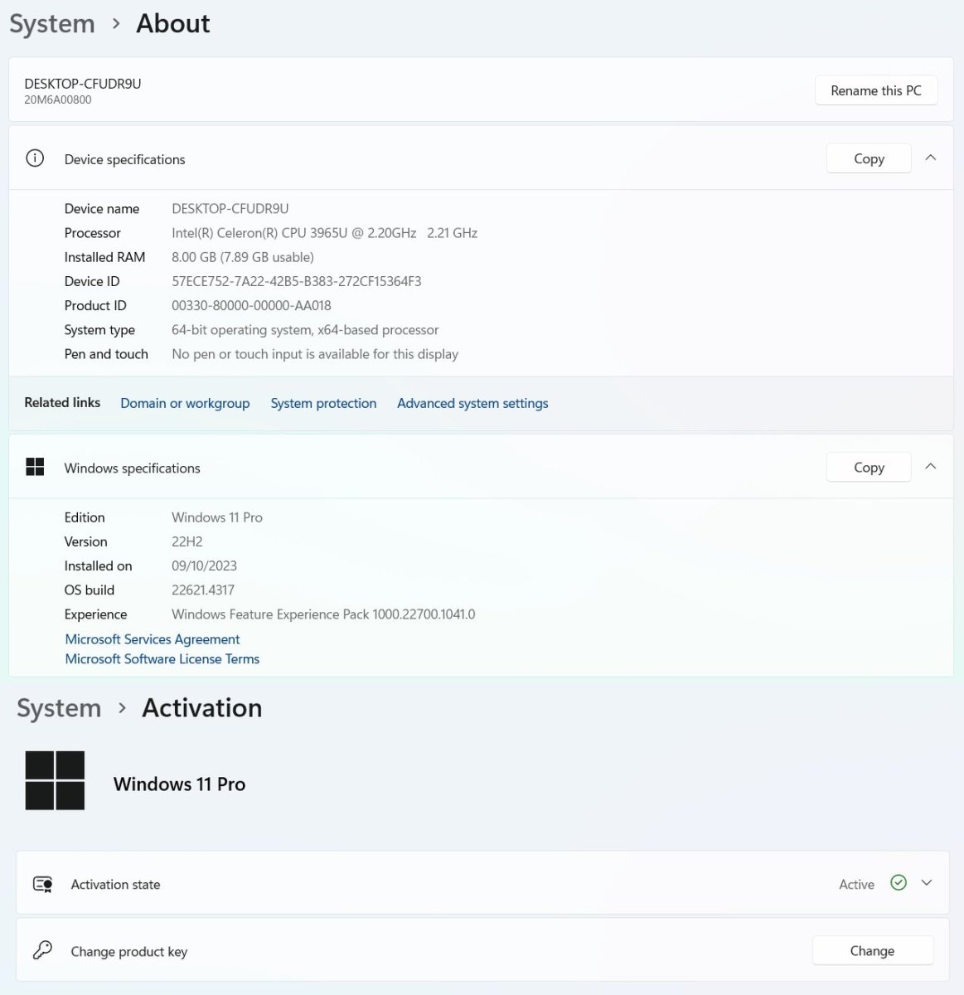This screenshot has height=995, width=964.
Task: Click the Installed RAM value 8.00 GB
Action: coord(243,257)
